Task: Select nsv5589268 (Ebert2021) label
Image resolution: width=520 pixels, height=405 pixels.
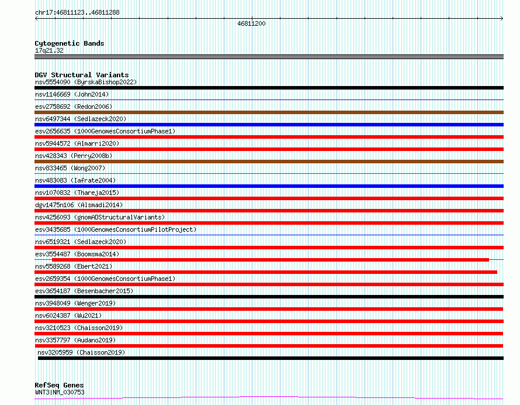Action: (x=74, y=266)
